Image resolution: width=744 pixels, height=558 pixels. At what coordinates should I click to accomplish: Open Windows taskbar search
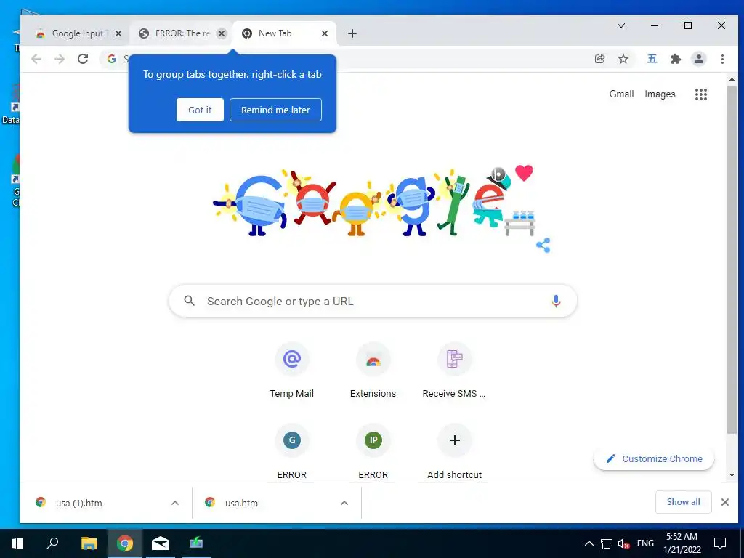(x=52, y=543)
